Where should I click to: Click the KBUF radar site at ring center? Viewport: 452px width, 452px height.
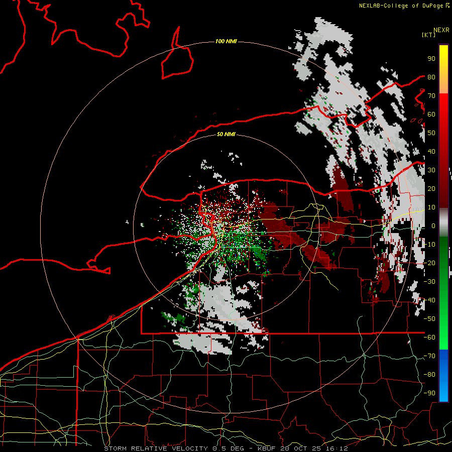point(225,228)
